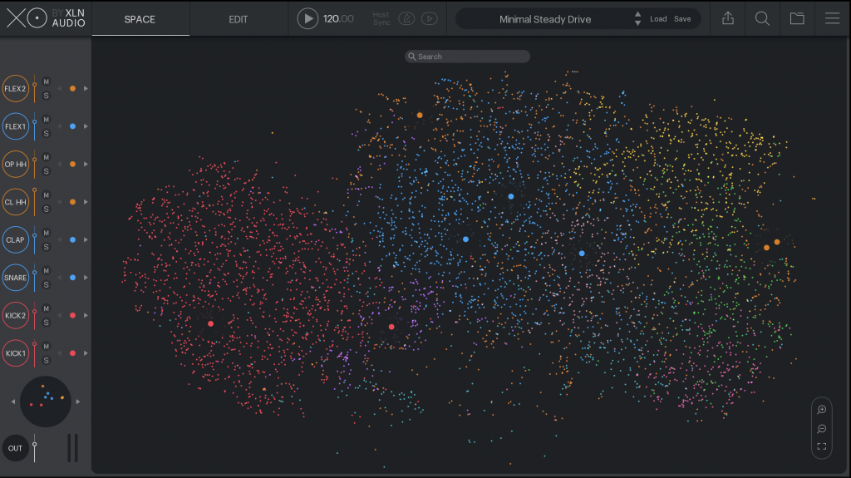Click the KICK1 channel pad
The image size is (851, 478).
point(15,353)
